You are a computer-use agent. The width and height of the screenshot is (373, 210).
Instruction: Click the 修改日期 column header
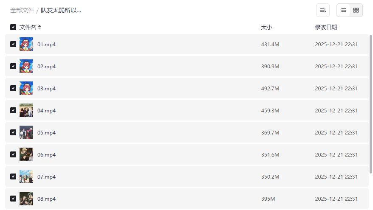click(326, 27)
